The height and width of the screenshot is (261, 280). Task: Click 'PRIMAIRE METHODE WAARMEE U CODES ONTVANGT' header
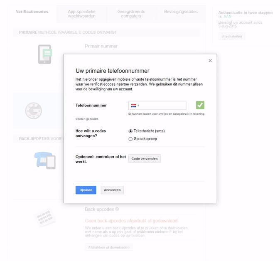click(68, 32)
